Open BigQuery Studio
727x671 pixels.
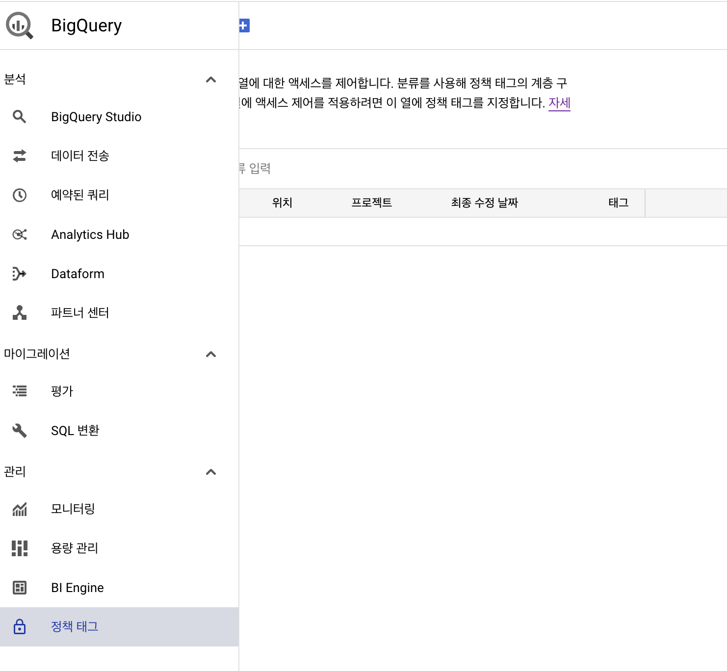click(119, 117)
